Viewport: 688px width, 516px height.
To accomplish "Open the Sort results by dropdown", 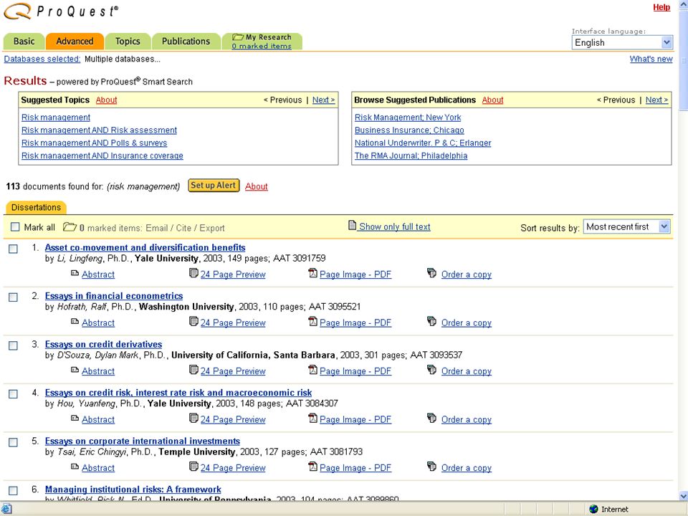I will click(626, 227).
